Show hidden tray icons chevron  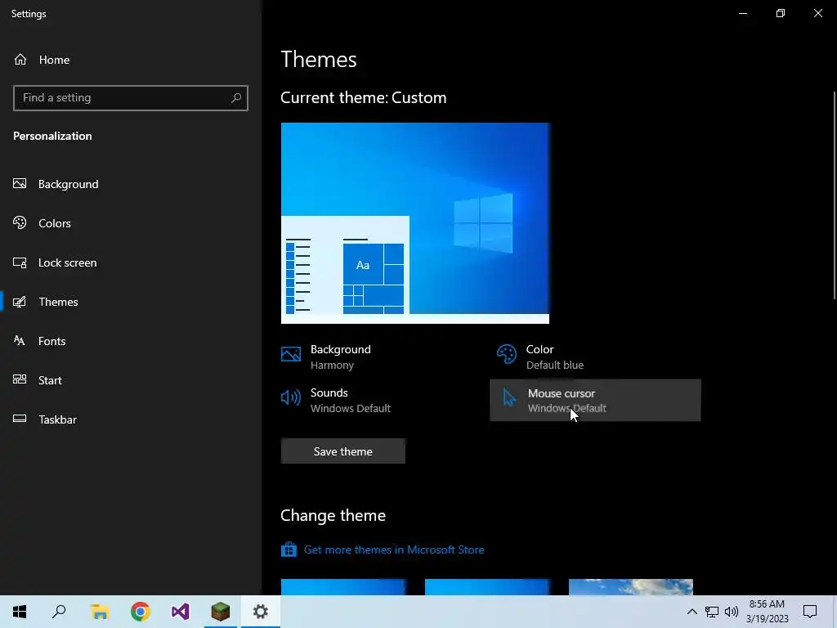click(x=692, y=612)
